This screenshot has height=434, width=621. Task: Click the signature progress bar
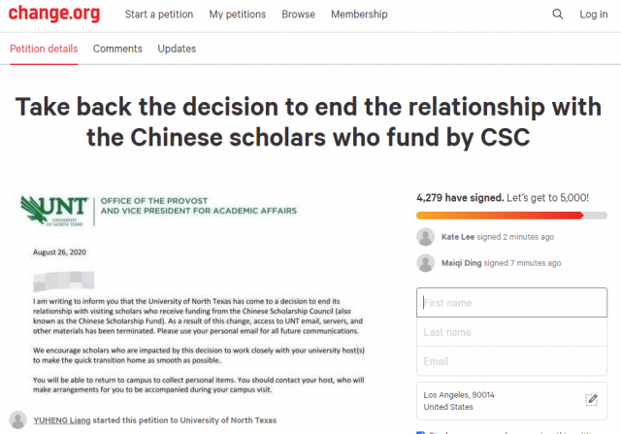point(511,216)
